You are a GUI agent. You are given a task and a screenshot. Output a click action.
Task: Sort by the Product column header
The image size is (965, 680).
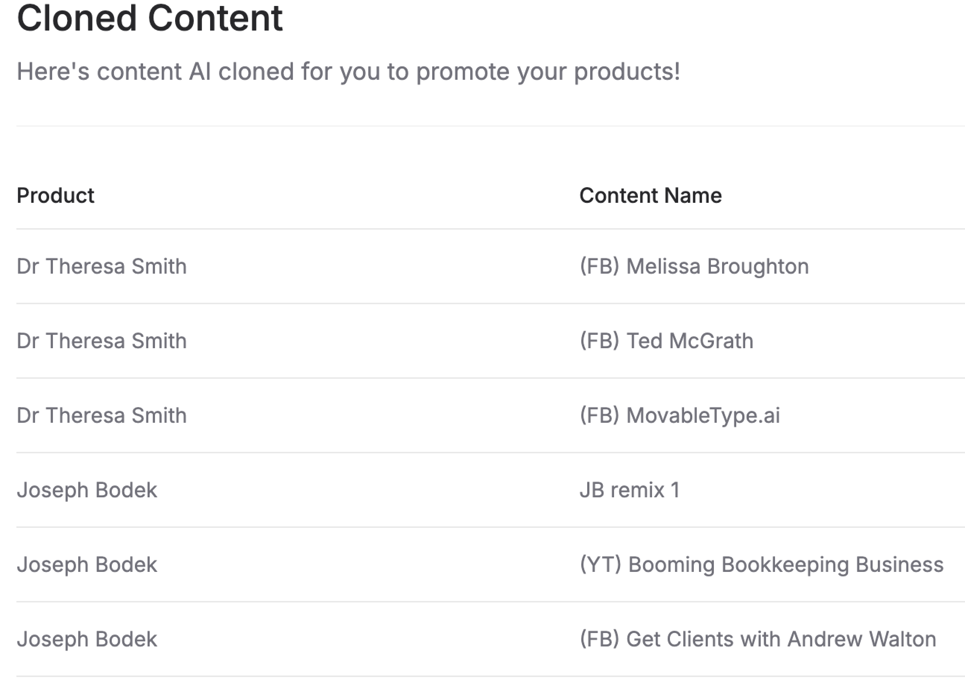click(56, 196)
